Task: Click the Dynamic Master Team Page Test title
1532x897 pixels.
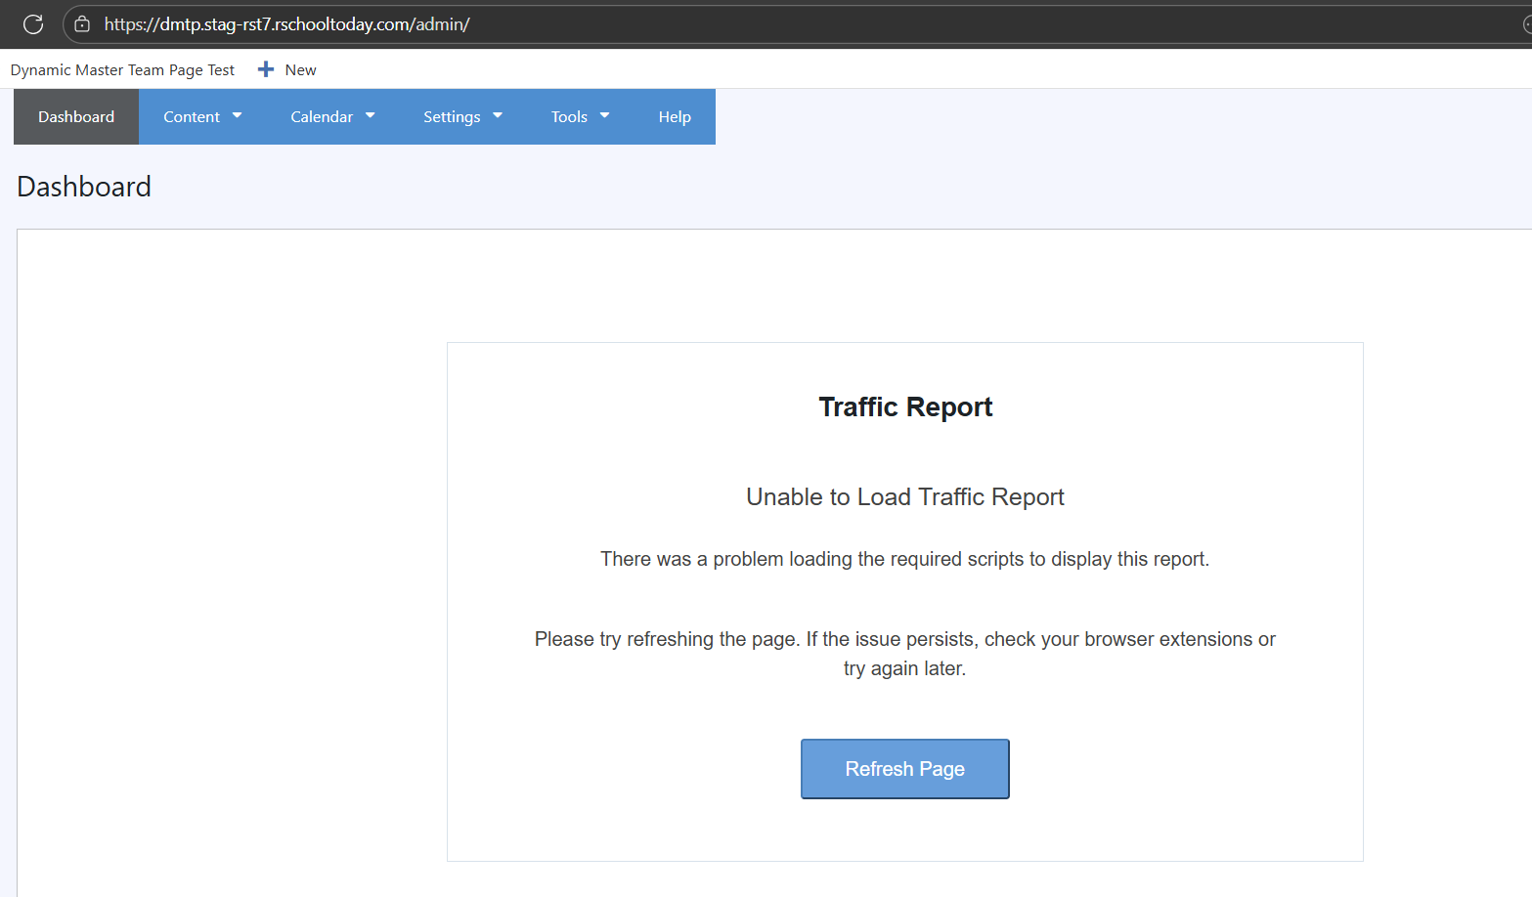Action: pos(122,69)
